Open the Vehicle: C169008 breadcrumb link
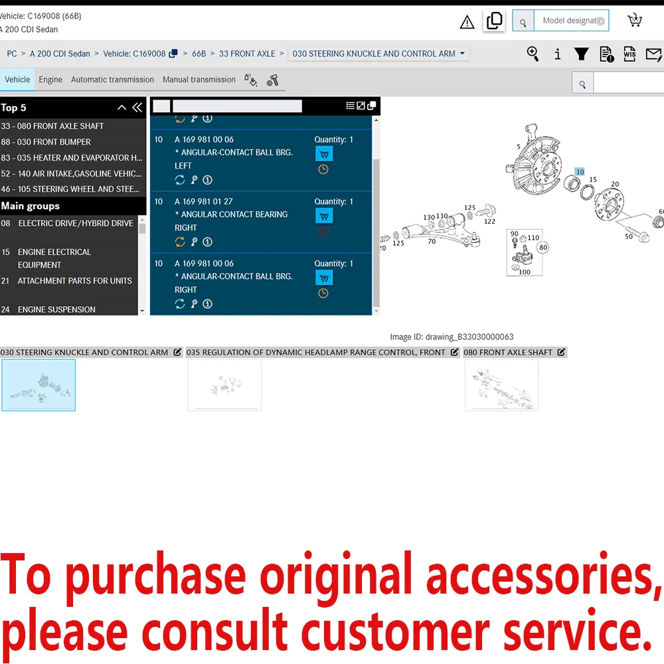The image size is (664, 664). (x=134, y=54)
